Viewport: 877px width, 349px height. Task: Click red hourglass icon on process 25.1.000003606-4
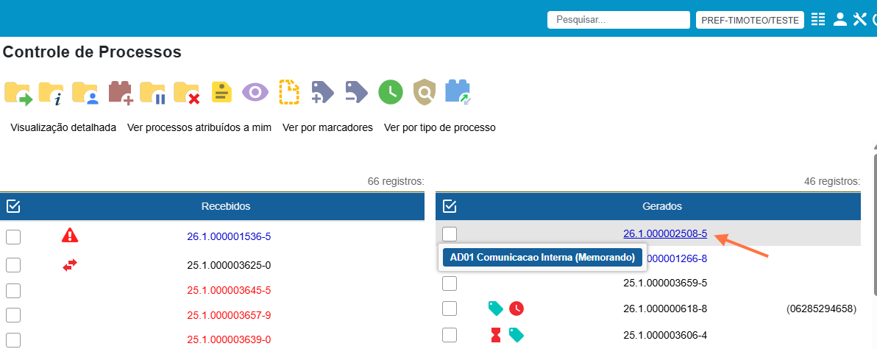point(496,335)
